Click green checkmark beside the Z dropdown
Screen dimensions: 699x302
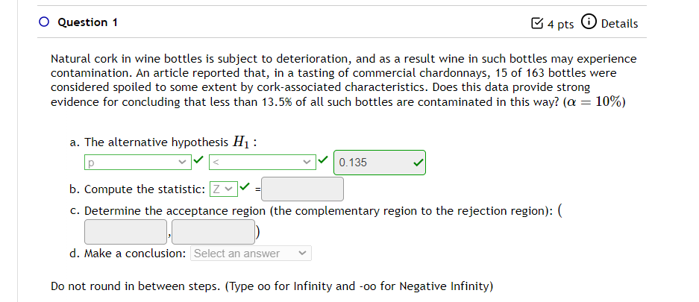(243, 189)
